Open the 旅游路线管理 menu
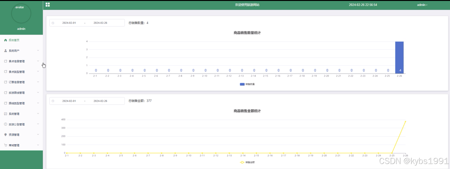450x169 pixels. [x=21, y=93]
